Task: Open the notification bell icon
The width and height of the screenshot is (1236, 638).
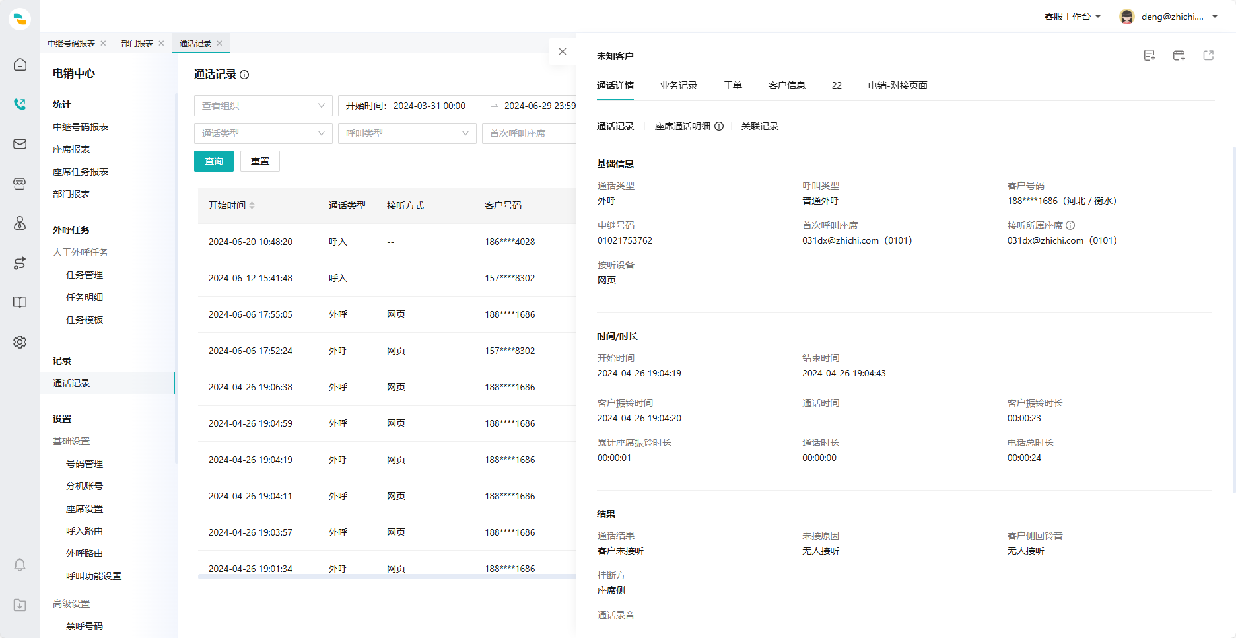Action: 20,565
